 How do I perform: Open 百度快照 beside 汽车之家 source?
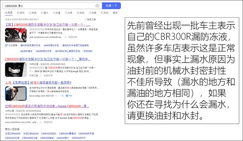(48, 76)
